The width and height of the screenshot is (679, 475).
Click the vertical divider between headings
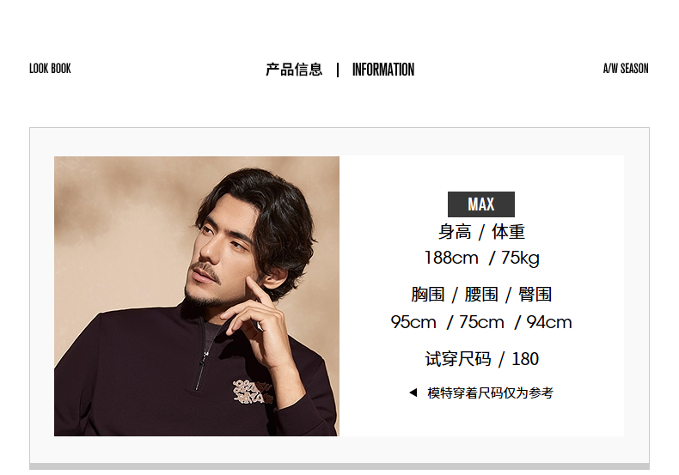pos(338,70)
